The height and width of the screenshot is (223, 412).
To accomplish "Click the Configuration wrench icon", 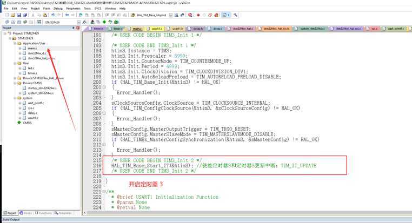I will pos(235,15).
